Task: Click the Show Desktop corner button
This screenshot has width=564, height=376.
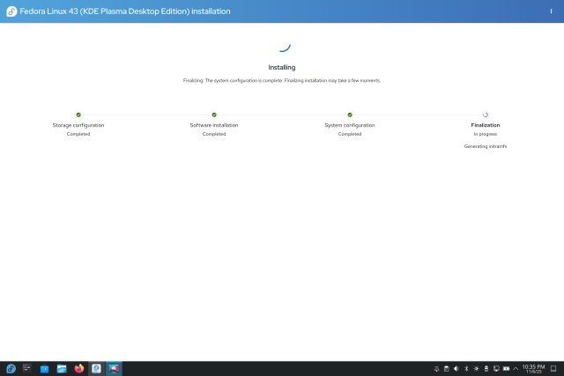Action: 555,368
